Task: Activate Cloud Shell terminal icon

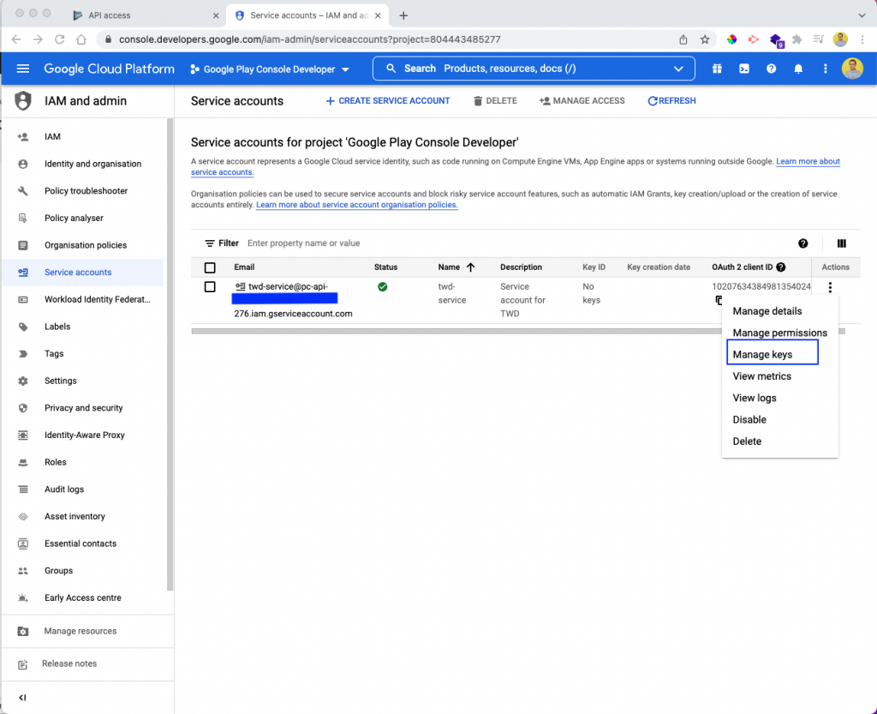Action: pyautogui.click(x=744, y=69)
